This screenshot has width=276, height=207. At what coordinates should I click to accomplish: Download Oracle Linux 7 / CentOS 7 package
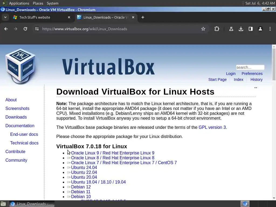(x=124, y=163)
